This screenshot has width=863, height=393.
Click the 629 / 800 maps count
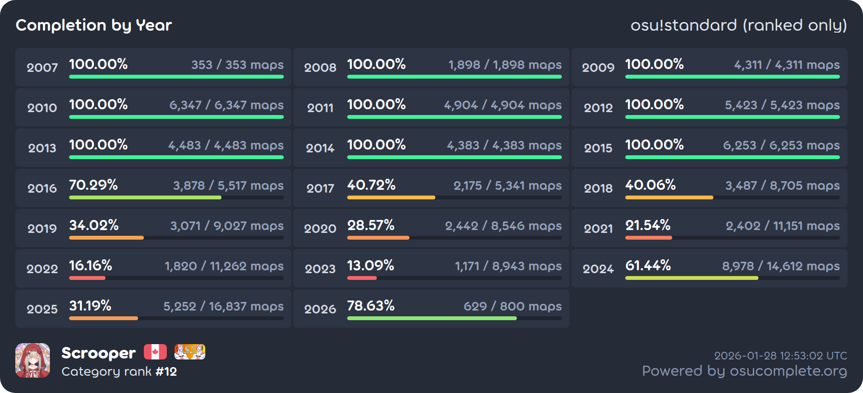tap(512, 306)
